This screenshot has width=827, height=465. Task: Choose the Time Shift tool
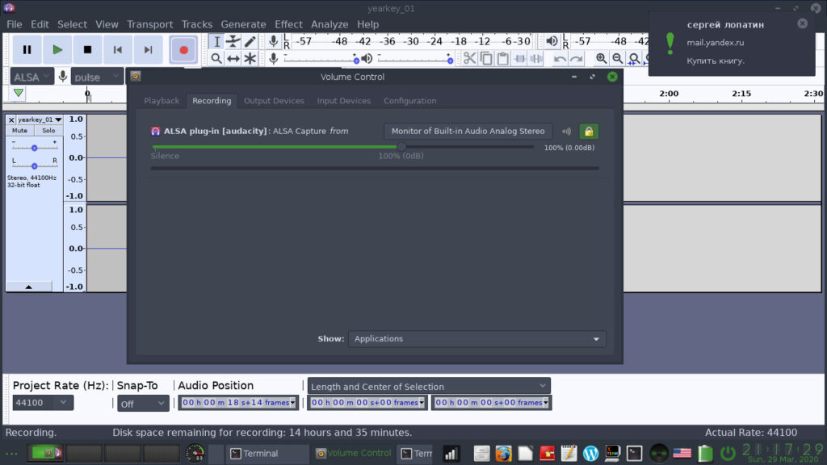pyautogui.click(x=233, y=58)
